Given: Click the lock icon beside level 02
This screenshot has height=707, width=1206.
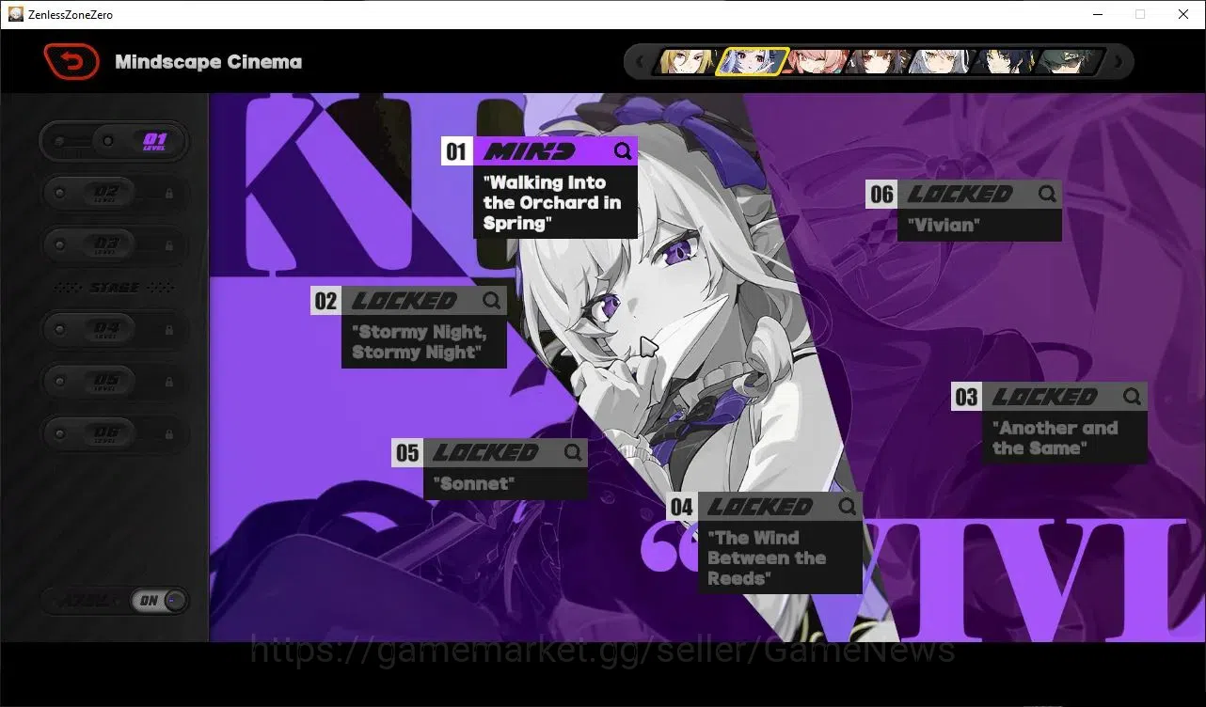Looking at the screenshot, I should [x=169, y=193].
